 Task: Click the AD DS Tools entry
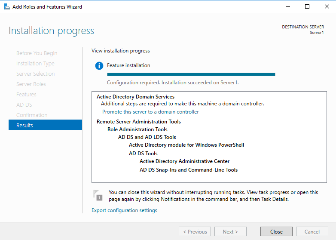[143, 154]
